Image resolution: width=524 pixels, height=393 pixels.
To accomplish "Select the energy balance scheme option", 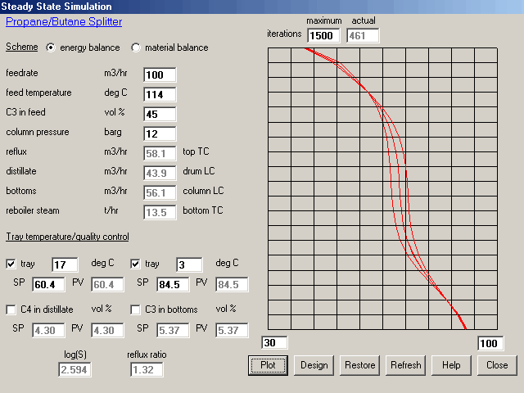I will tap(51, 47).
